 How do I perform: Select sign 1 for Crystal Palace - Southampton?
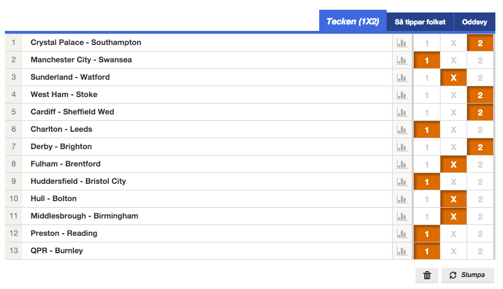(427, 43)
